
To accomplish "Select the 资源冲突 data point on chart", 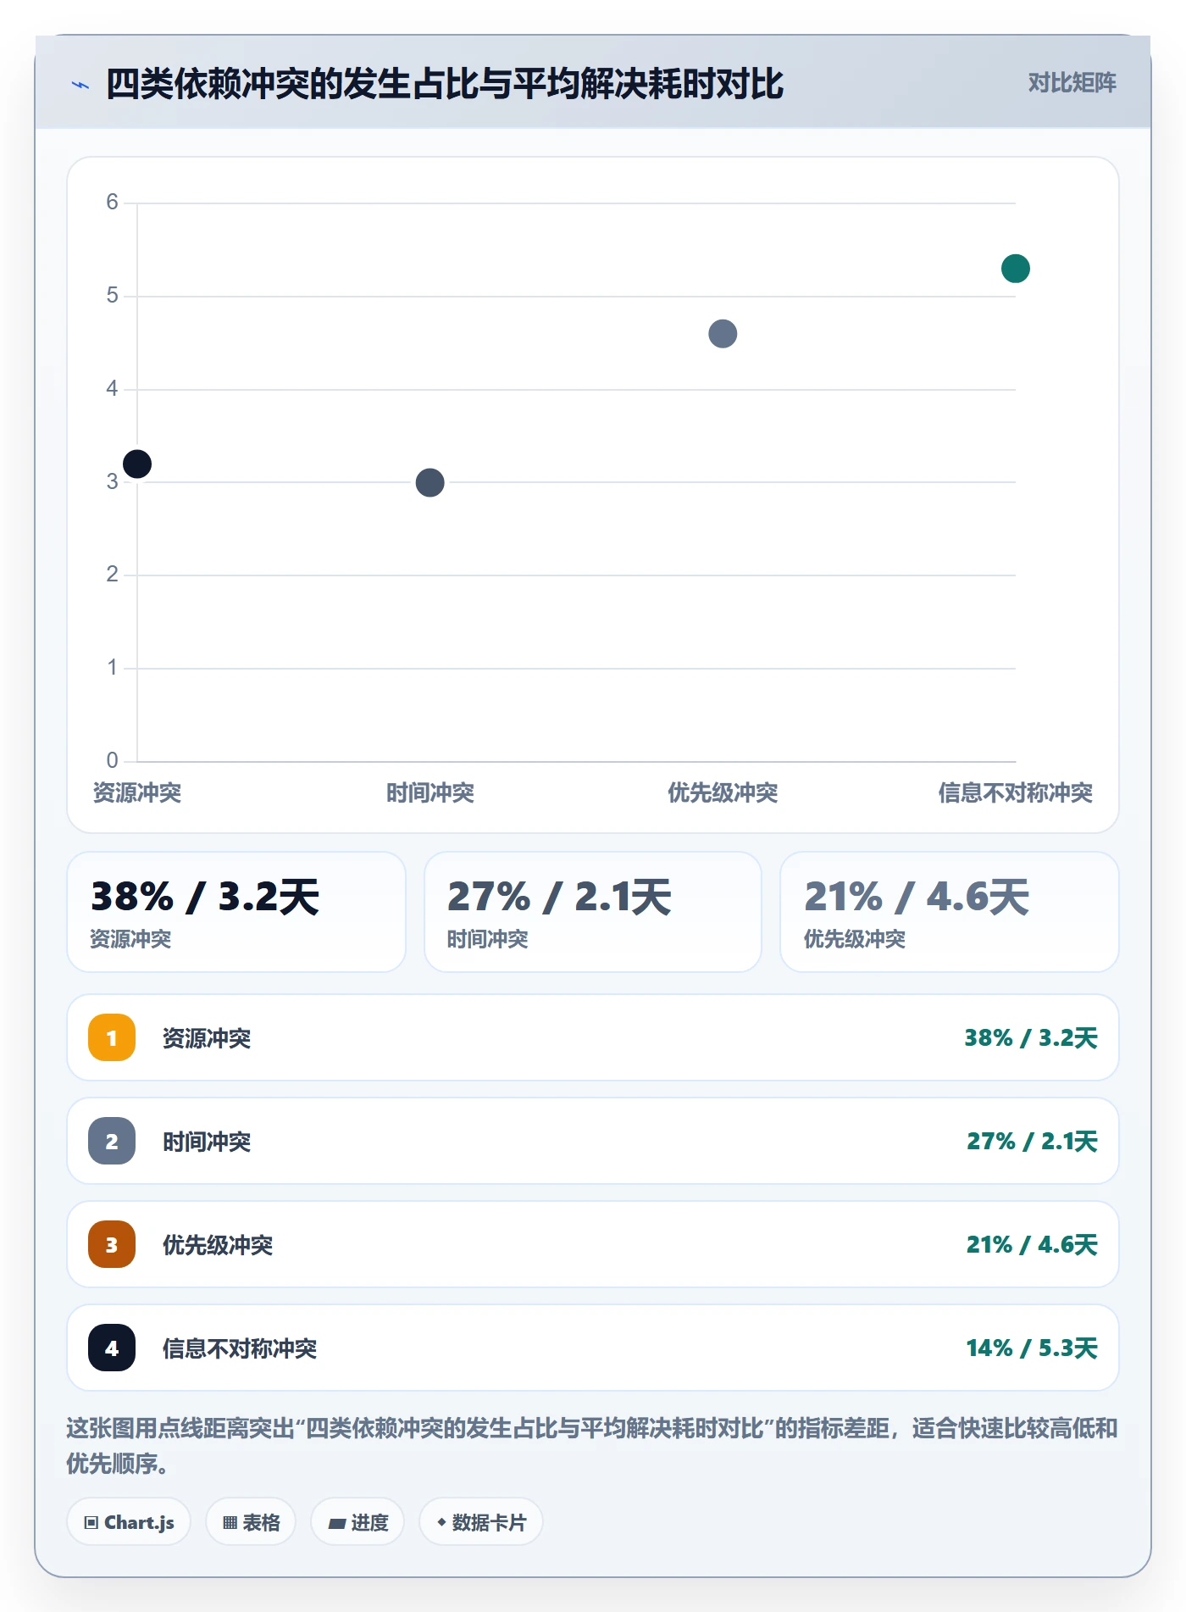I will tap(137, 464).
